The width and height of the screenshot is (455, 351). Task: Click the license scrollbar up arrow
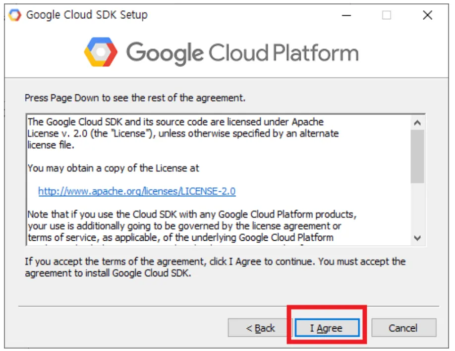[417, 123]
